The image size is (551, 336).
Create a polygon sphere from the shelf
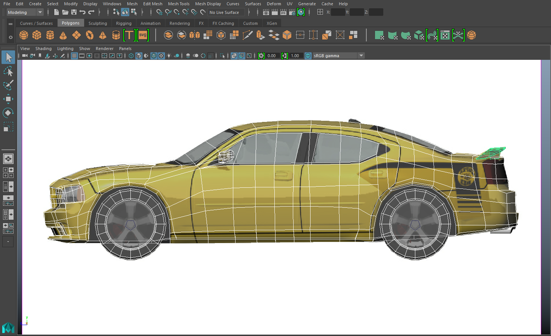24,35
